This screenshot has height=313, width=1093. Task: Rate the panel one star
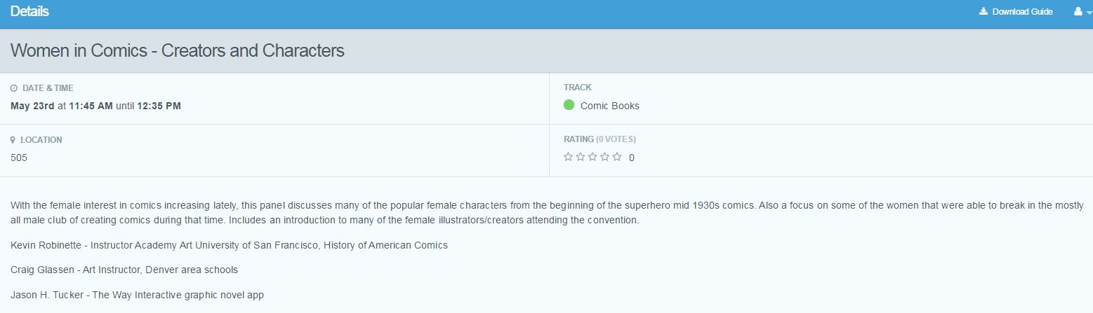[569, 157]
